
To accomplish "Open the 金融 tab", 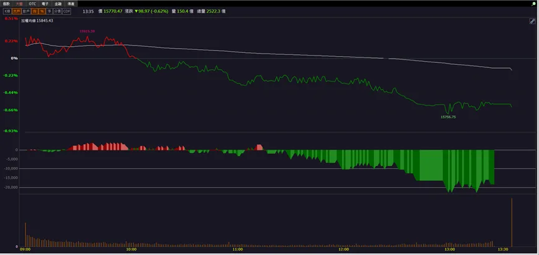I will pos(58,4).
